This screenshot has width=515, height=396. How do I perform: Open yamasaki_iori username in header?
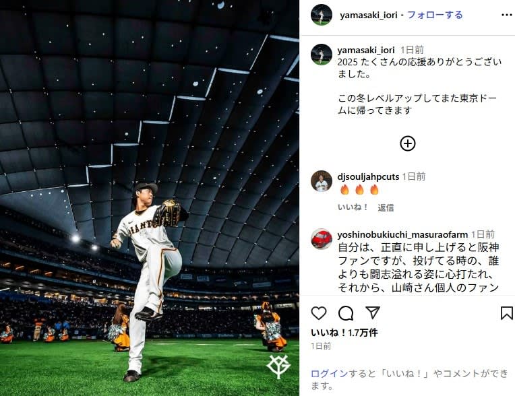coord(369,15)
